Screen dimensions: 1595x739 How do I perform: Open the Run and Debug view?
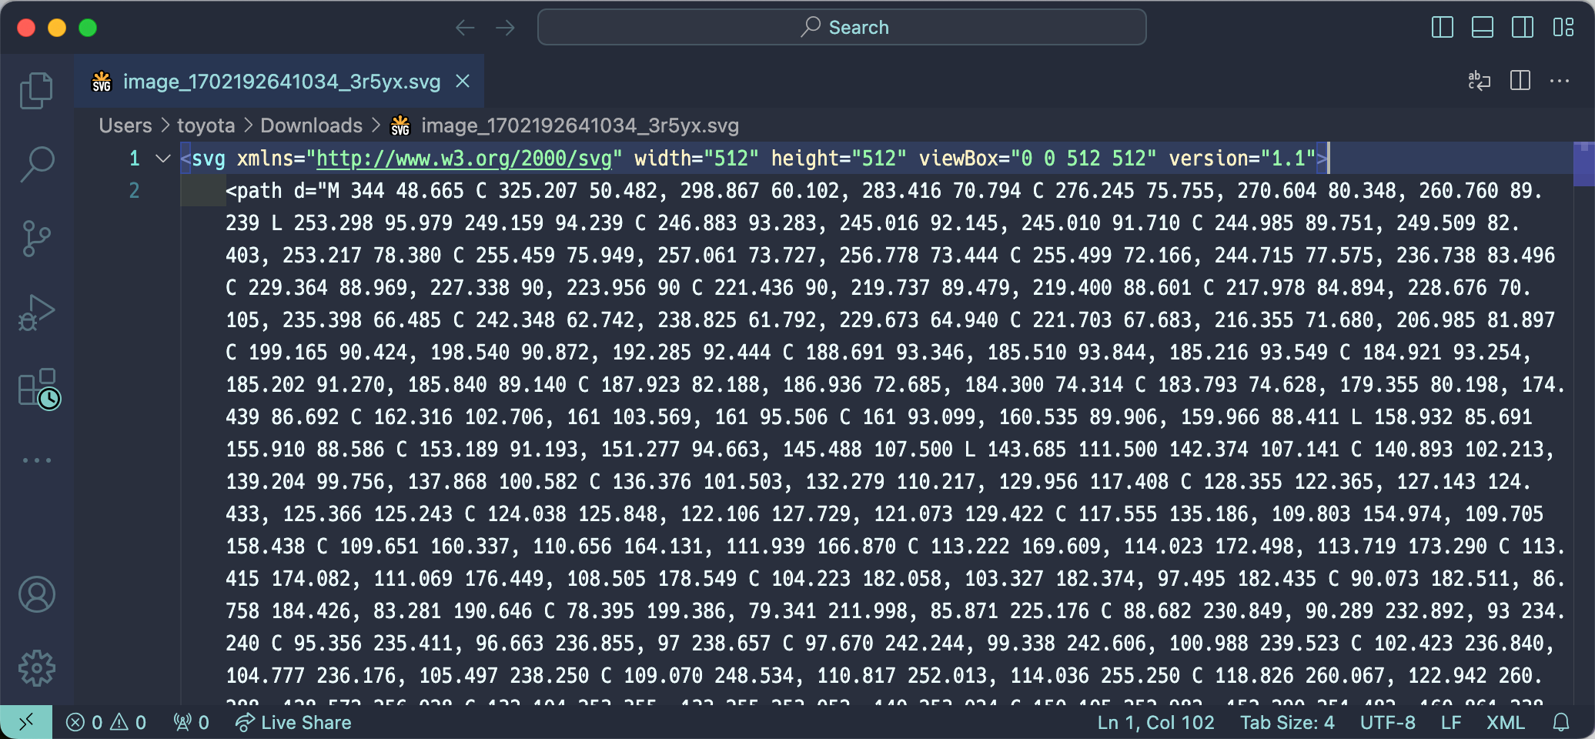36,313
